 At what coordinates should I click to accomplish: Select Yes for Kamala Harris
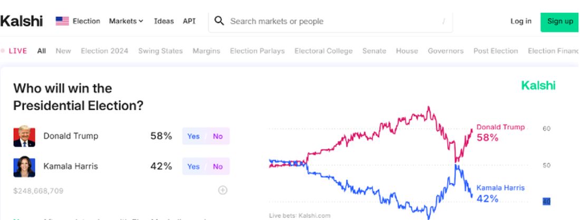coord(194,166)
